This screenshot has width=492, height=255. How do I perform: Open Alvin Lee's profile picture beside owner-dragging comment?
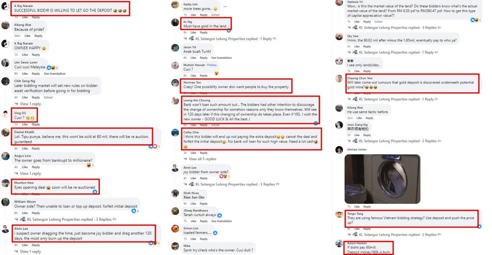click(5, 229)
